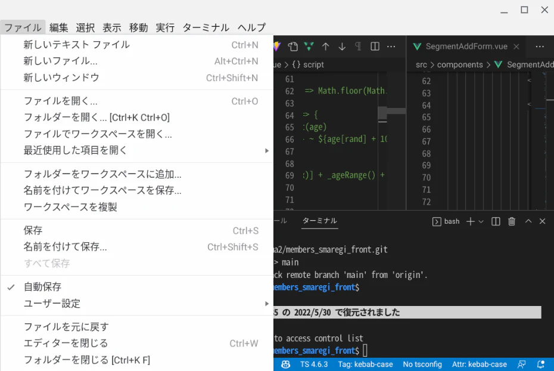Click the next change down arrow
The height and width of the screenshot is (371, 554).
tap(342, 47)
